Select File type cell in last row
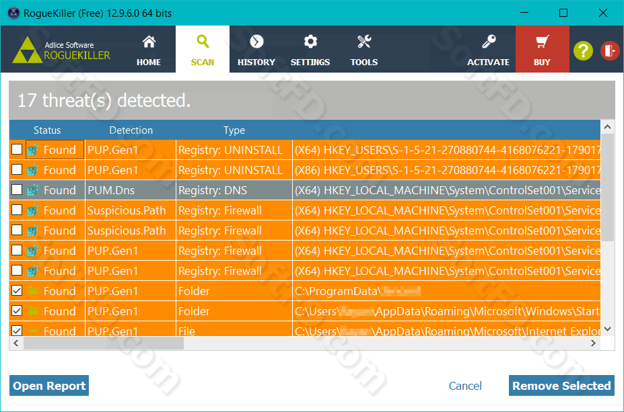The image size is (624, 412). 234,330
